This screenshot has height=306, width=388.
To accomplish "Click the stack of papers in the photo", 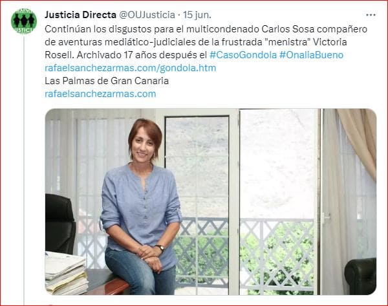I will pyautogui.click(x=66, y=273).
